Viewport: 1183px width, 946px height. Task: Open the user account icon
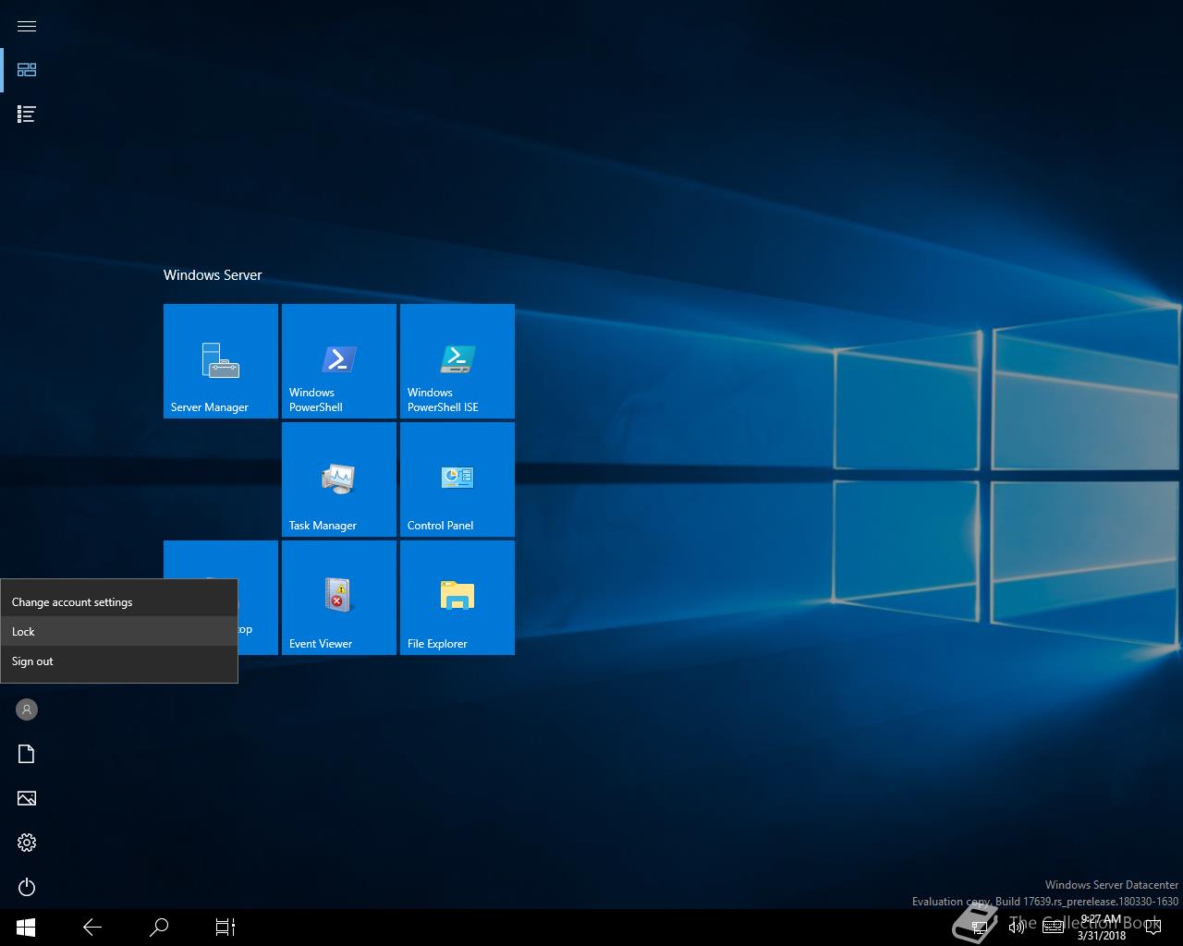point(27,709)
